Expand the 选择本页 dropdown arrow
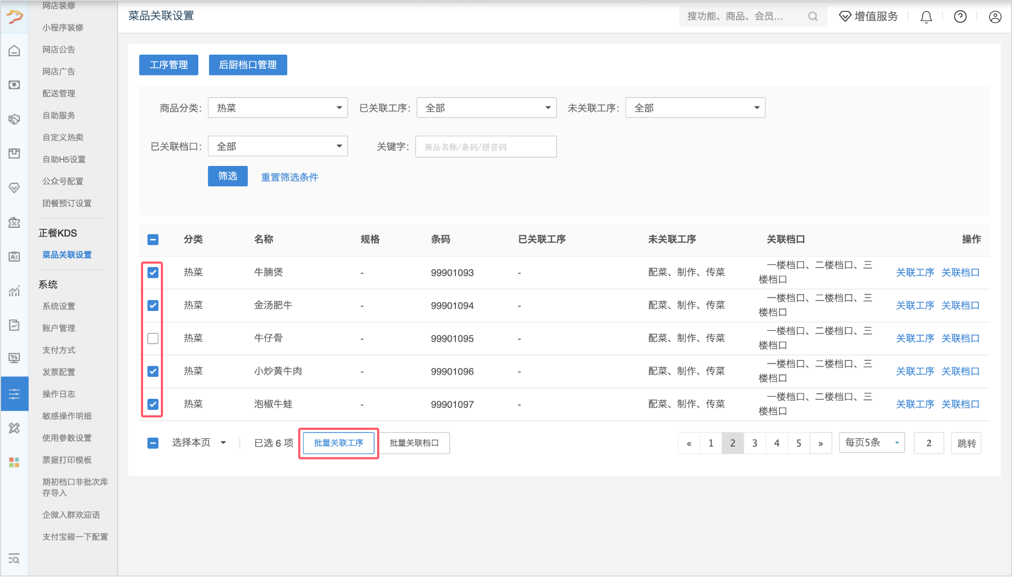 (223, 443)
